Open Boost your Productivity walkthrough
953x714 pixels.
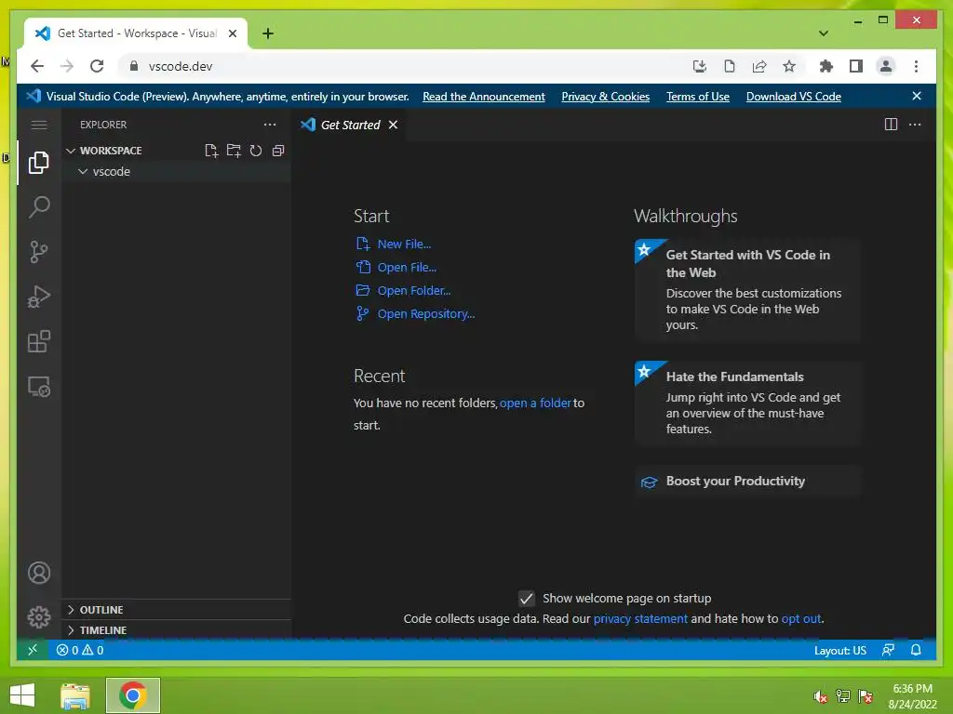(747, 482)
